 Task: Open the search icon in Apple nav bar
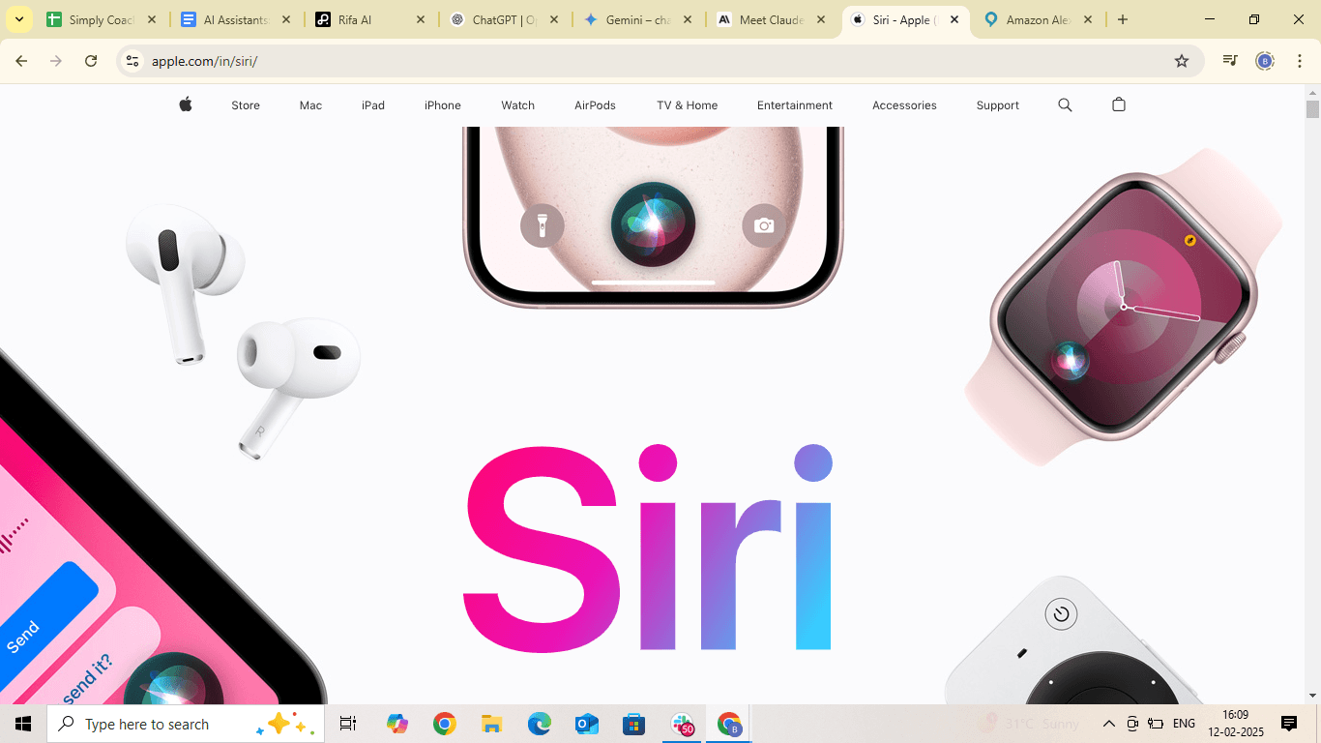1065,104
